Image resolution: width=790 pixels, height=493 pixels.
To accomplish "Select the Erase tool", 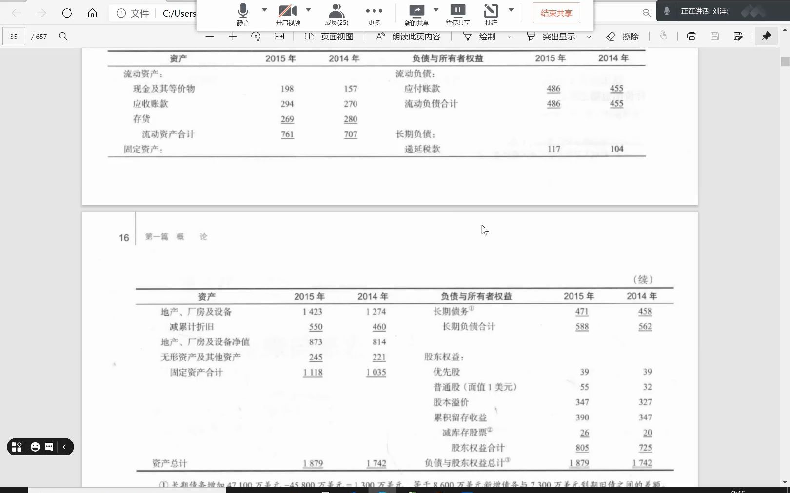I will 622,37.
